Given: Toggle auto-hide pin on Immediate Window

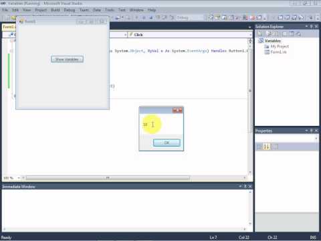Looking at the screenshot, I should click(245, 186).
